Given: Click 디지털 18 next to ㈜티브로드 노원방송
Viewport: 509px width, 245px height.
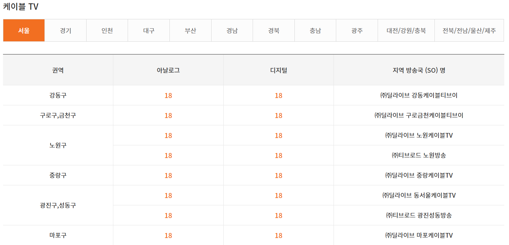Looking at the screenshot, I should [278, 155].
